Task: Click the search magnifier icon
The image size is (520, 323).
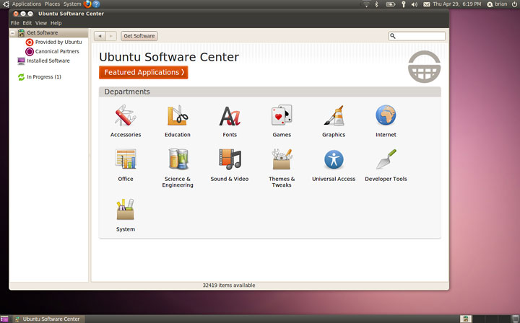Action: click(393, 36)
